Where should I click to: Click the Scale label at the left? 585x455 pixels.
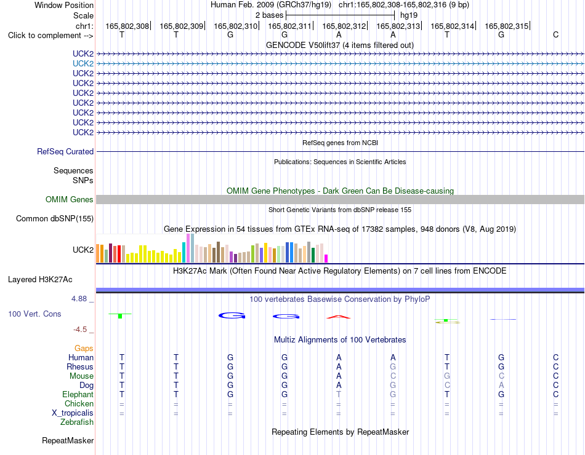[83, 15]
